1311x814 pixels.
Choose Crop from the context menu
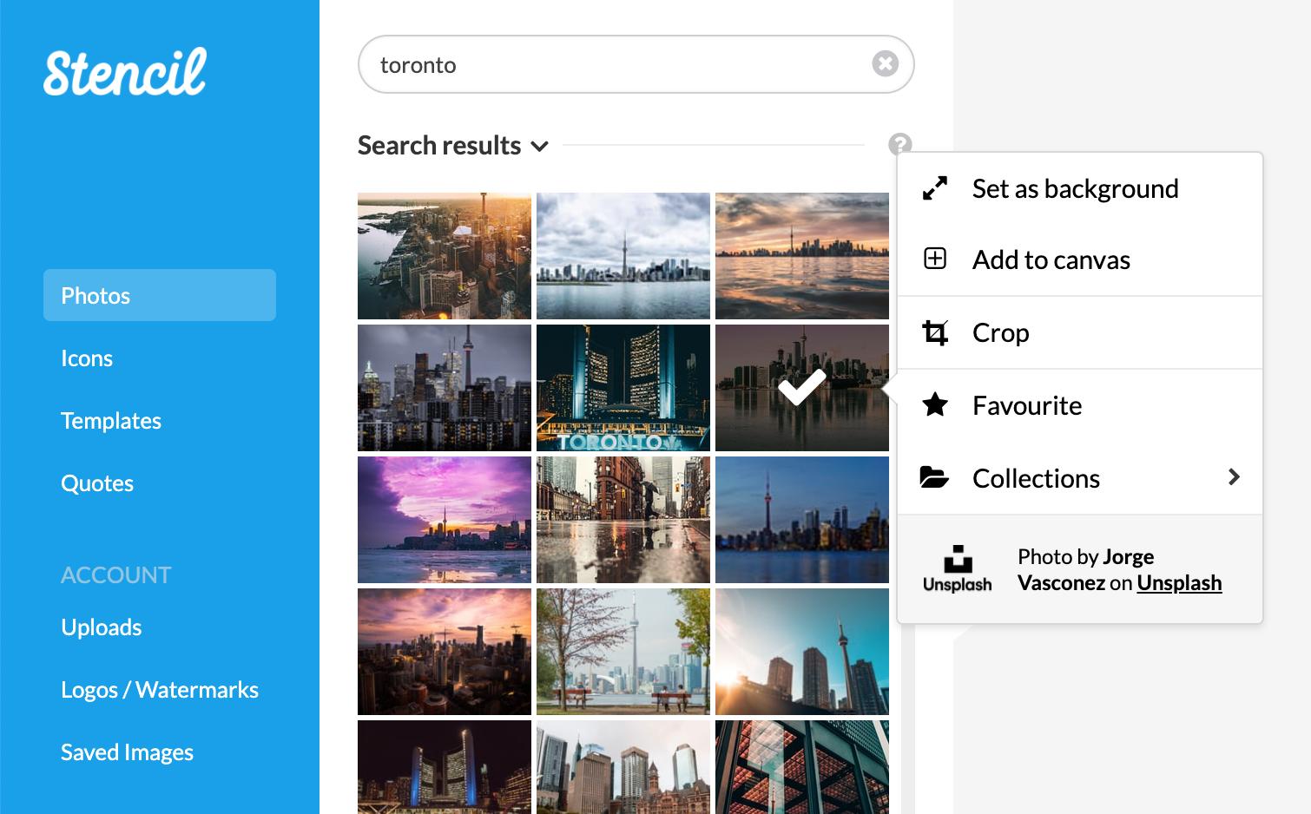[1000, 332]
